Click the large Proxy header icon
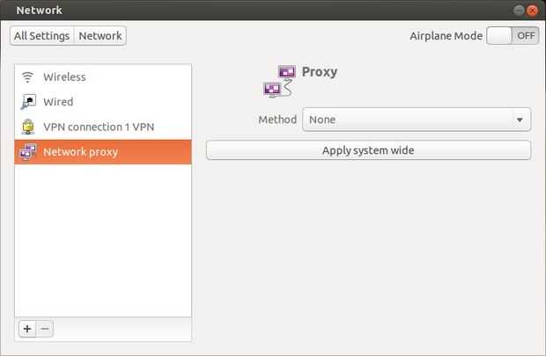Viewport: 546px width, 356px height. [280, 81]
